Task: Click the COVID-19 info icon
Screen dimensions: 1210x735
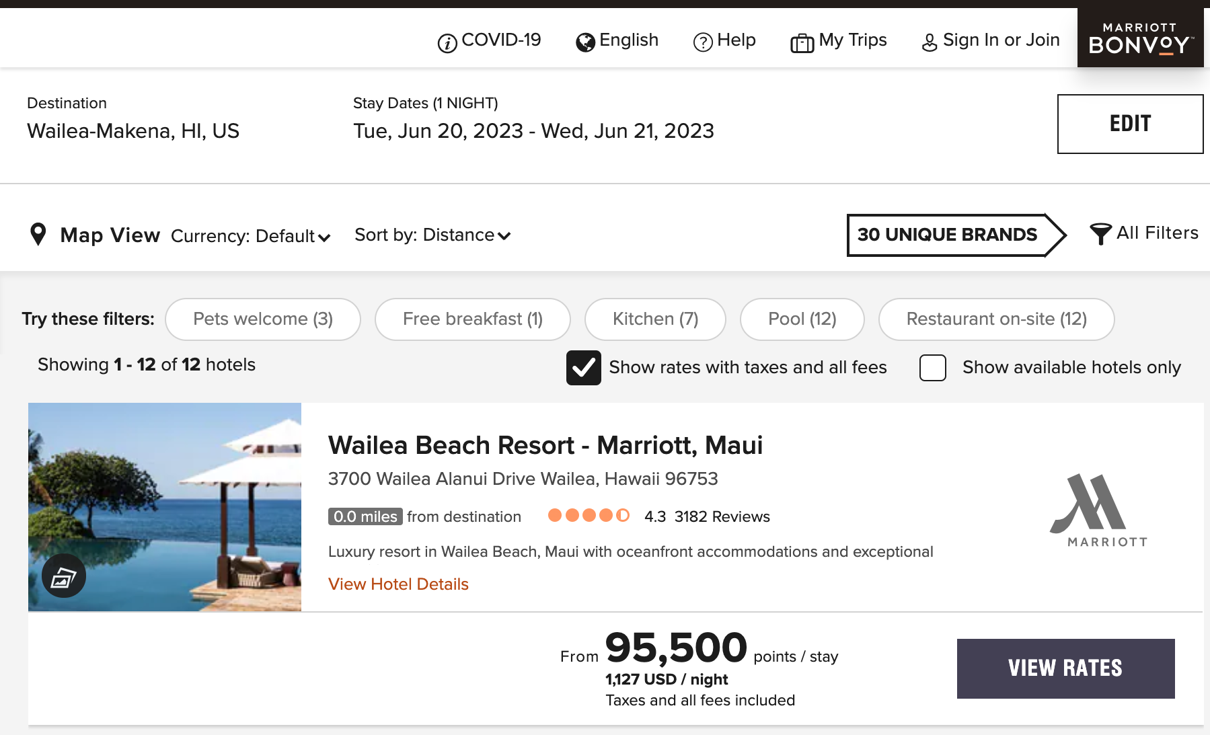Action: click(447, 43)
